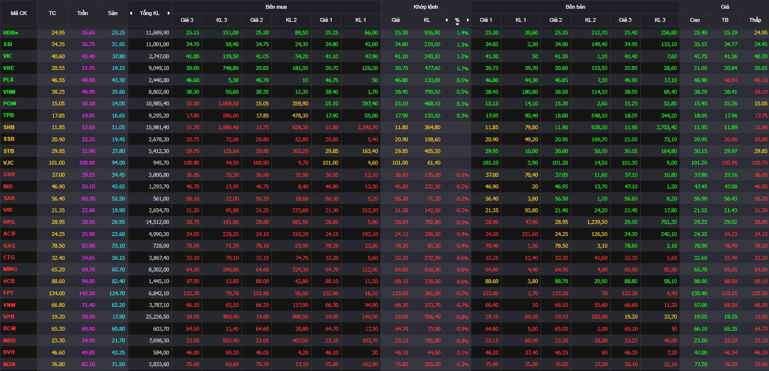Click the TC reference price header
769x371 pixels.
(52, 13)
